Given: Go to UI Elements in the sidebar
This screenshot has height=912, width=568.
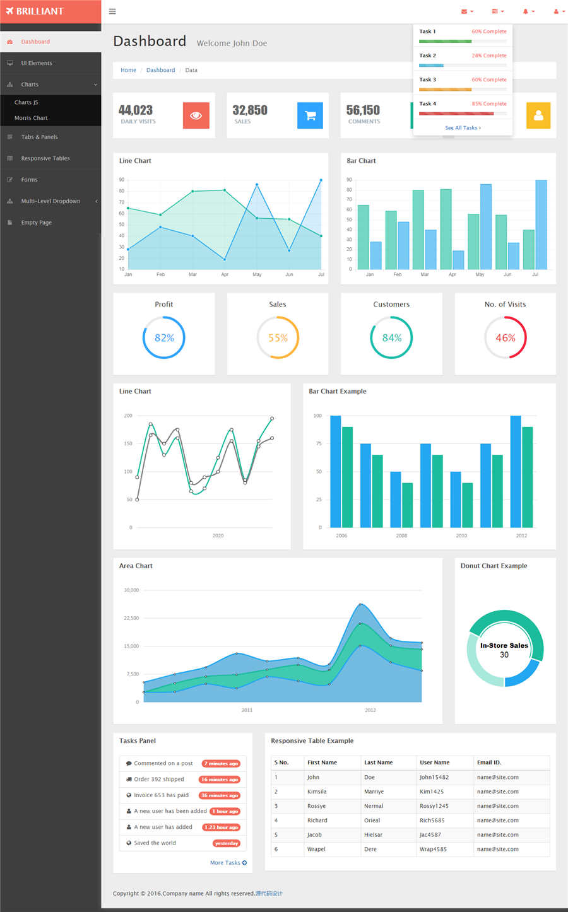Looking at the screenshot, I should pos(37,63).
